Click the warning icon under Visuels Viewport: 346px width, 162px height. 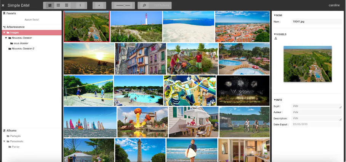click(276, 38)
